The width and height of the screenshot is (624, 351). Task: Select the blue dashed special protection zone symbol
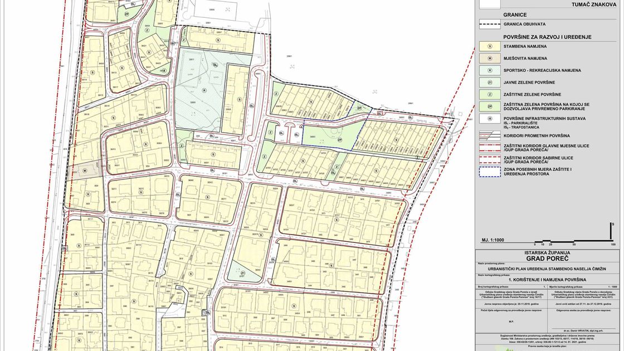coord(490,171)
